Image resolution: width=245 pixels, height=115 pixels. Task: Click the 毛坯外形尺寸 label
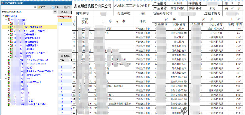click(163, 13)
